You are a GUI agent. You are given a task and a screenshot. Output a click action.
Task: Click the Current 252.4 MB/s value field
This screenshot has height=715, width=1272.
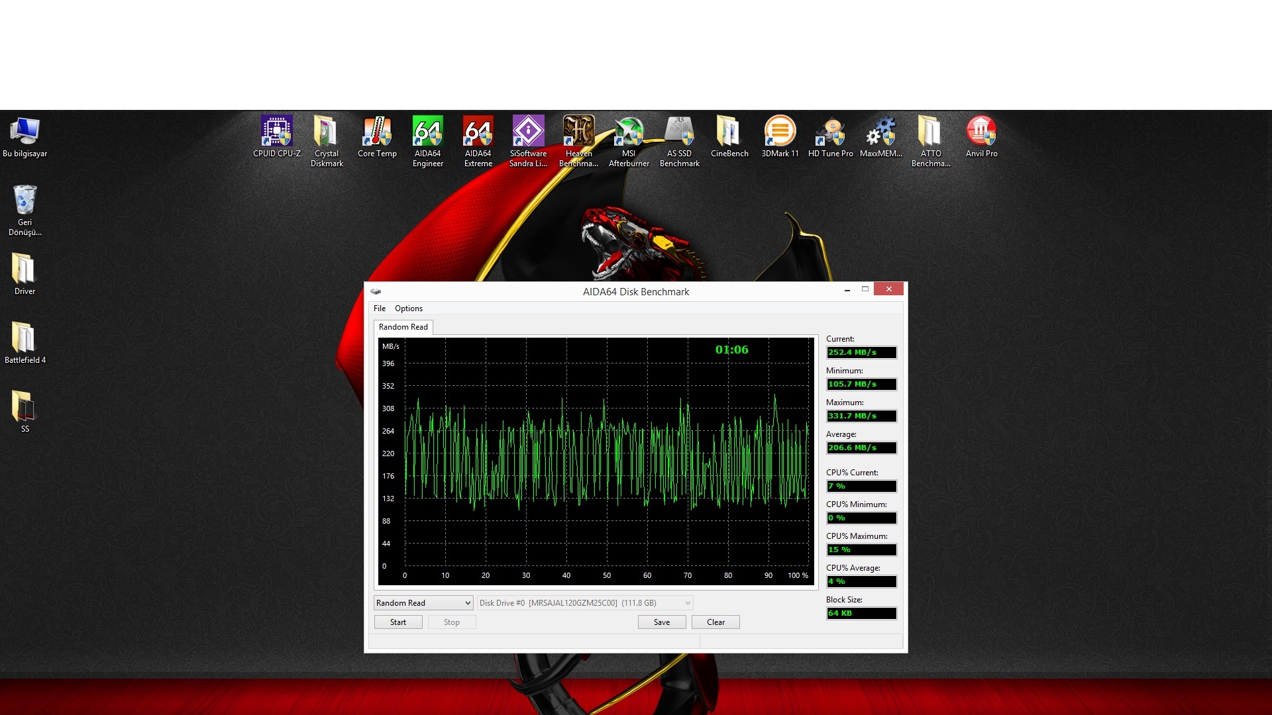click(x=861, y=353)
